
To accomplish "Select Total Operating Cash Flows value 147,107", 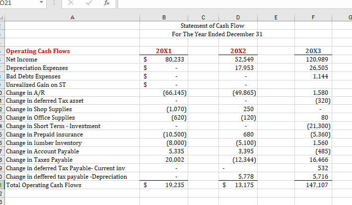I will (313, 185).
